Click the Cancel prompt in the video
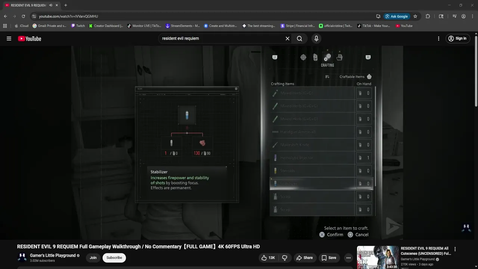 click(358, 235)
